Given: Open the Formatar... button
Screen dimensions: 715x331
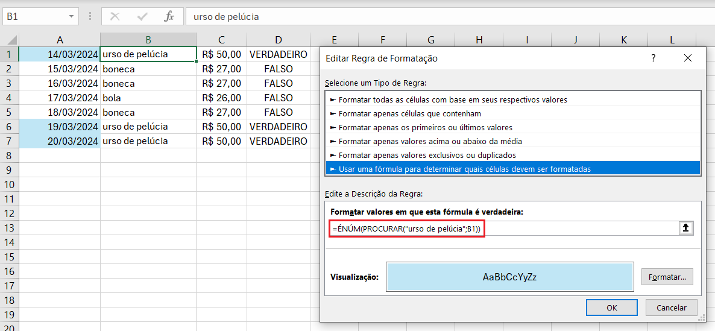Looking at the screenshot, I should 667,277.
